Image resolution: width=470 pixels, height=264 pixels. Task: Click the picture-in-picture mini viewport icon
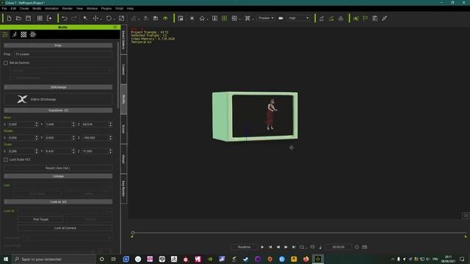click(181, 18)
